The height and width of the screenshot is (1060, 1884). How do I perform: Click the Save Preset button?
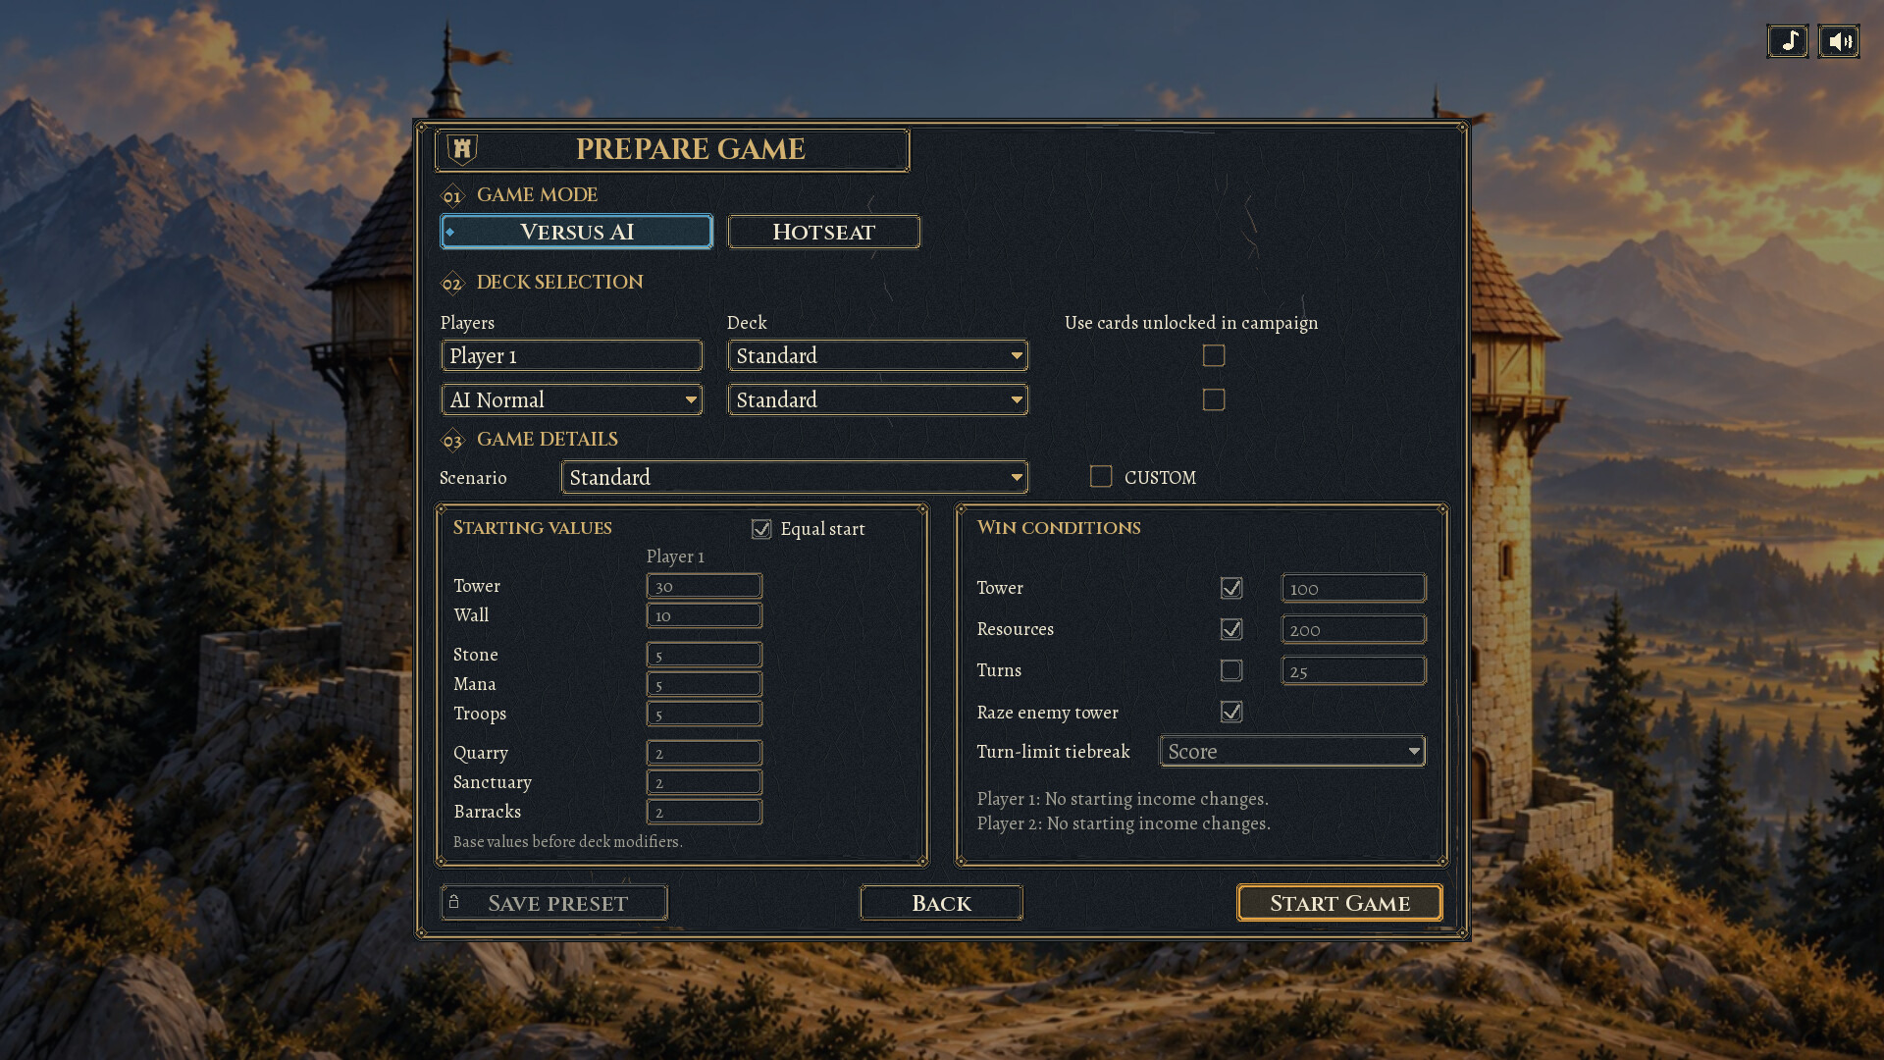(554, 903)
